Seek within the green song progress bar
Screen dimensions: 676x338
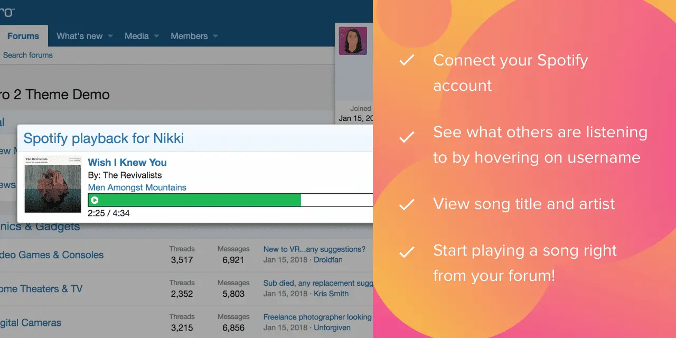point(211,200)
